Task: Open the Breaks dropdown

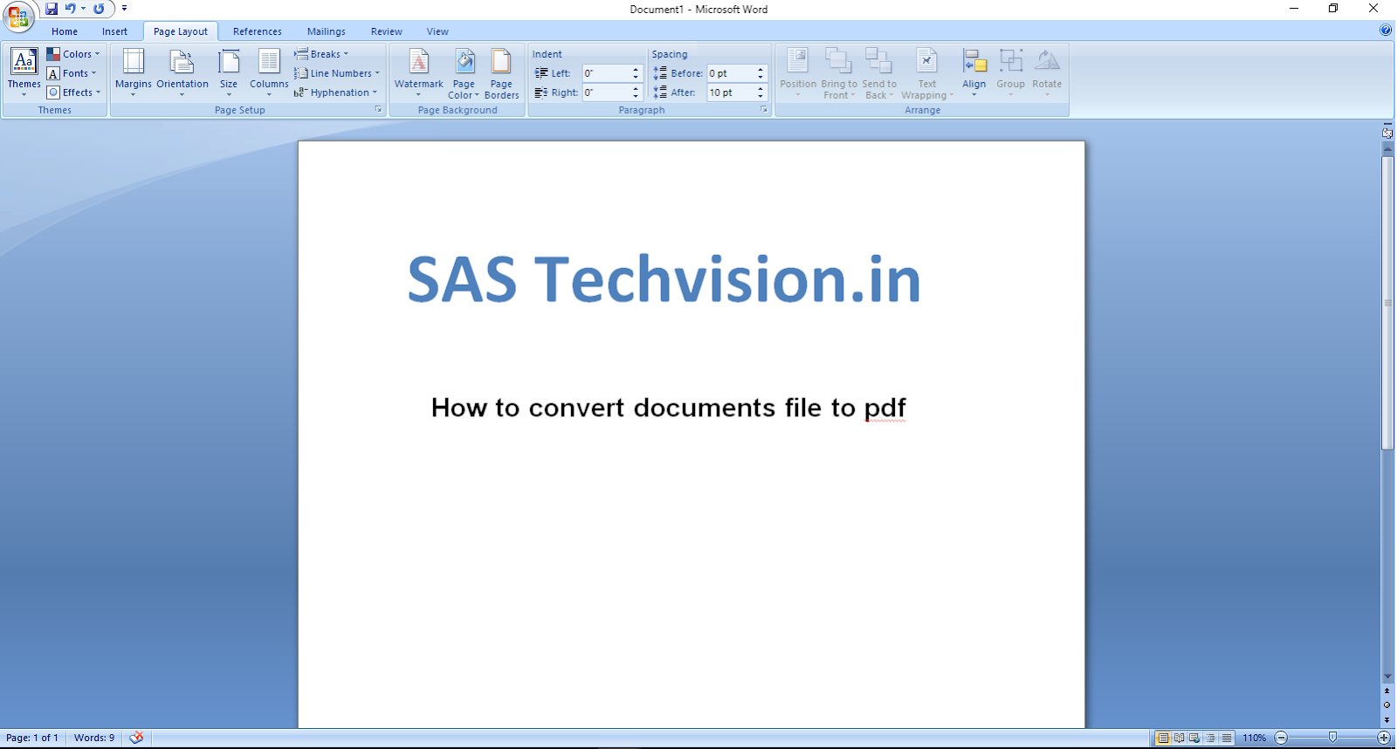Action: click(x=322, y=54)
